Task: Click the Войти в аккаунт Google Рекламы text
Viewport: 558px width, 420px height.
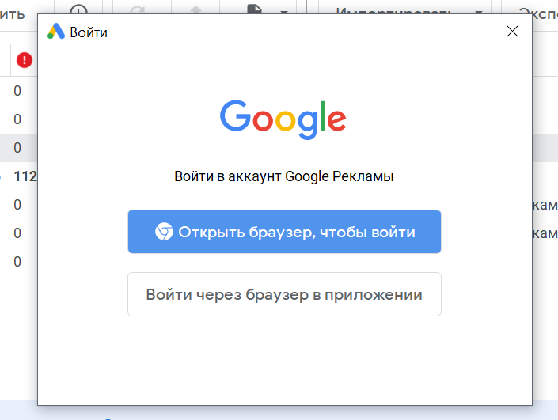Action: pos(283,176)
